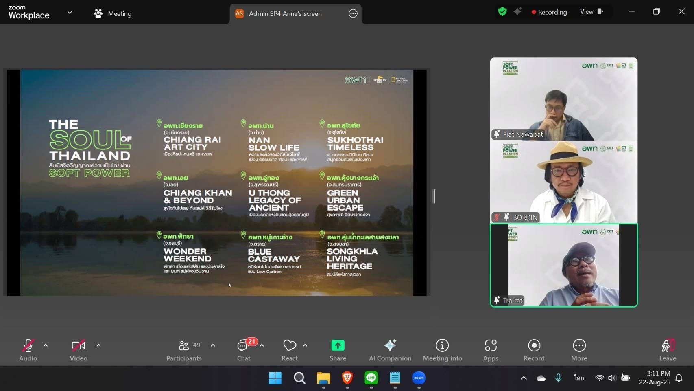Click the pin icon on Trairat
This screenshot has width=694, height=391.
click(497, 300)
